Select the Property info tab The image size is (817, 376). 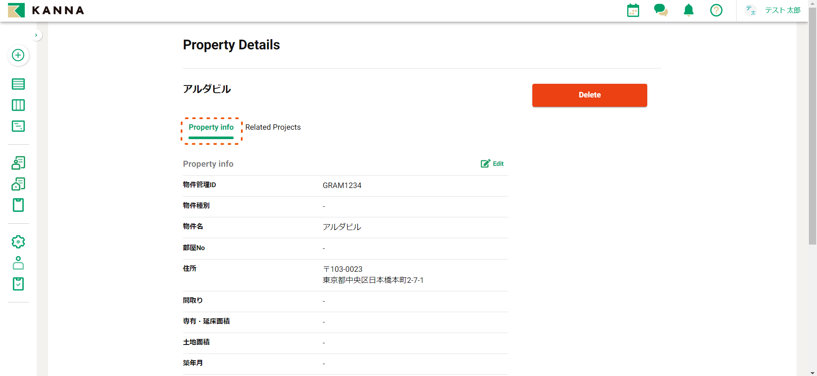click(211, 127)
